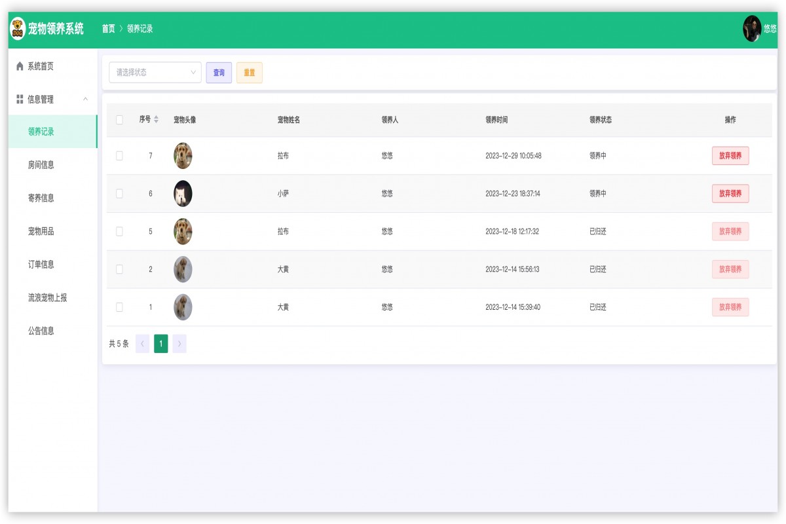Select the checkbox on 小萨's row
This screenshot has width=786, height=524.
tap(121, 193)
